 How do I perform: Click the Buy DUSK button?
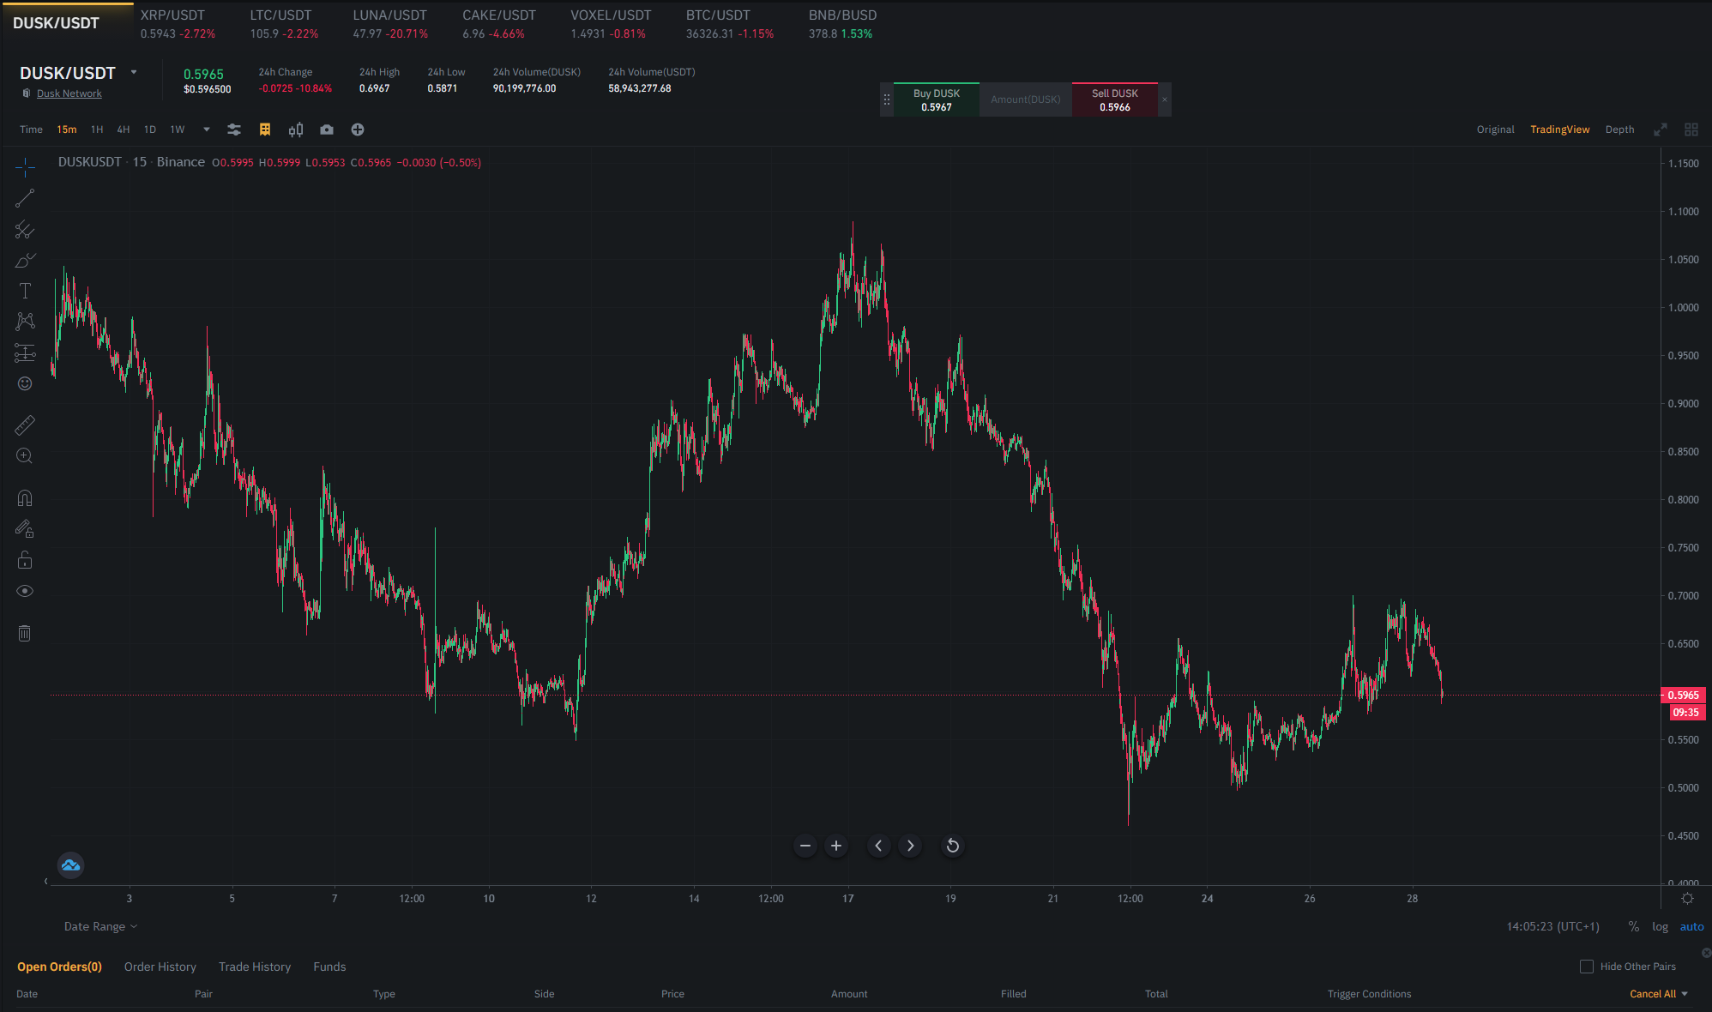936,99
